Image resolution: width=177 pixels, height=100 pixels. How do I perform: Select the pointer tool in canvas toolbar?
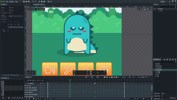pyautogui.click(x=139, y=9)
